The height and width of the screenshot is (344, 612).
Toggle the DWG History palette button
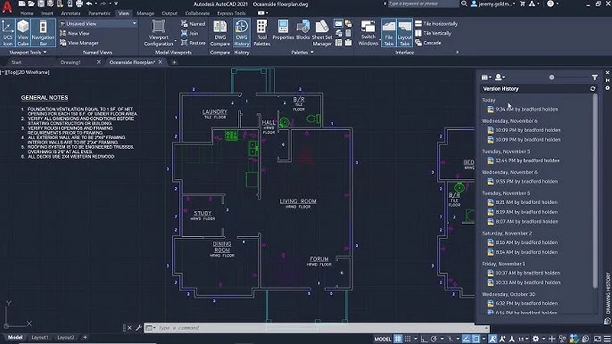242,33
